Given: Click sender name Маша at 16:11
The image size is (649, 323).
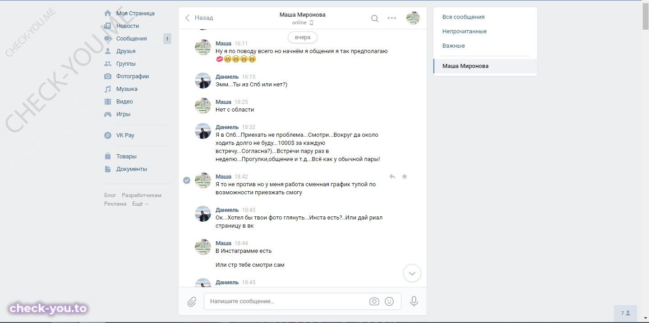Looking at the screenshot, I should tap(223, 44).
